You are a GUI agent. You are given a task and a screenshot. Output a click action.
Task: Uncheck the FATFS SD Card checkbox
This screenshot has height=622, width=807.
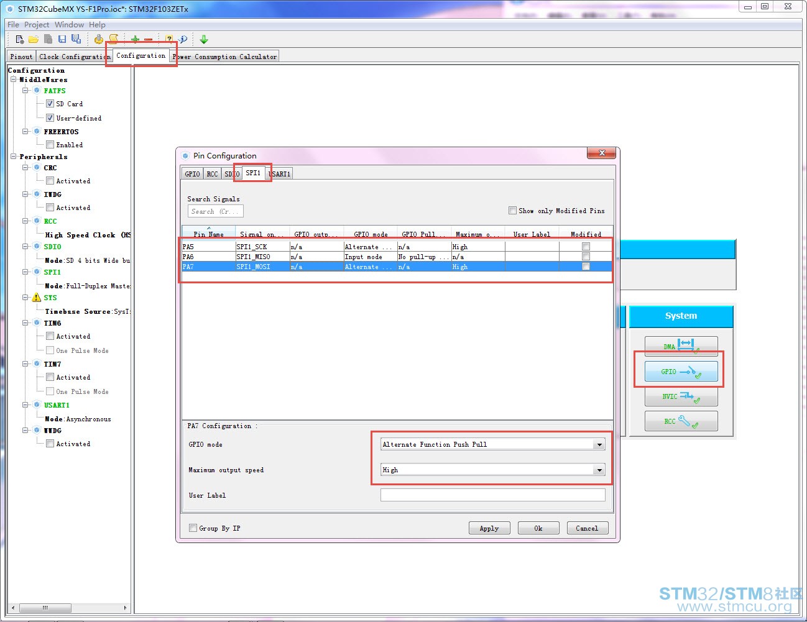pyautogui.click(x=50, y=104)
